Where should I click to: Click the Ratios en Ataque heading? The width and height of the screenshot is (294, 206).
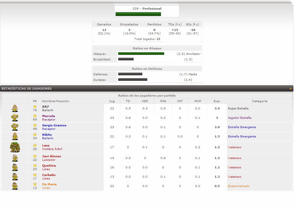[x=147, y=48]
